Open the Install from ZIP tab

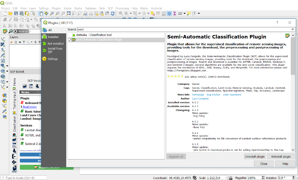click(x=54, y=50)
